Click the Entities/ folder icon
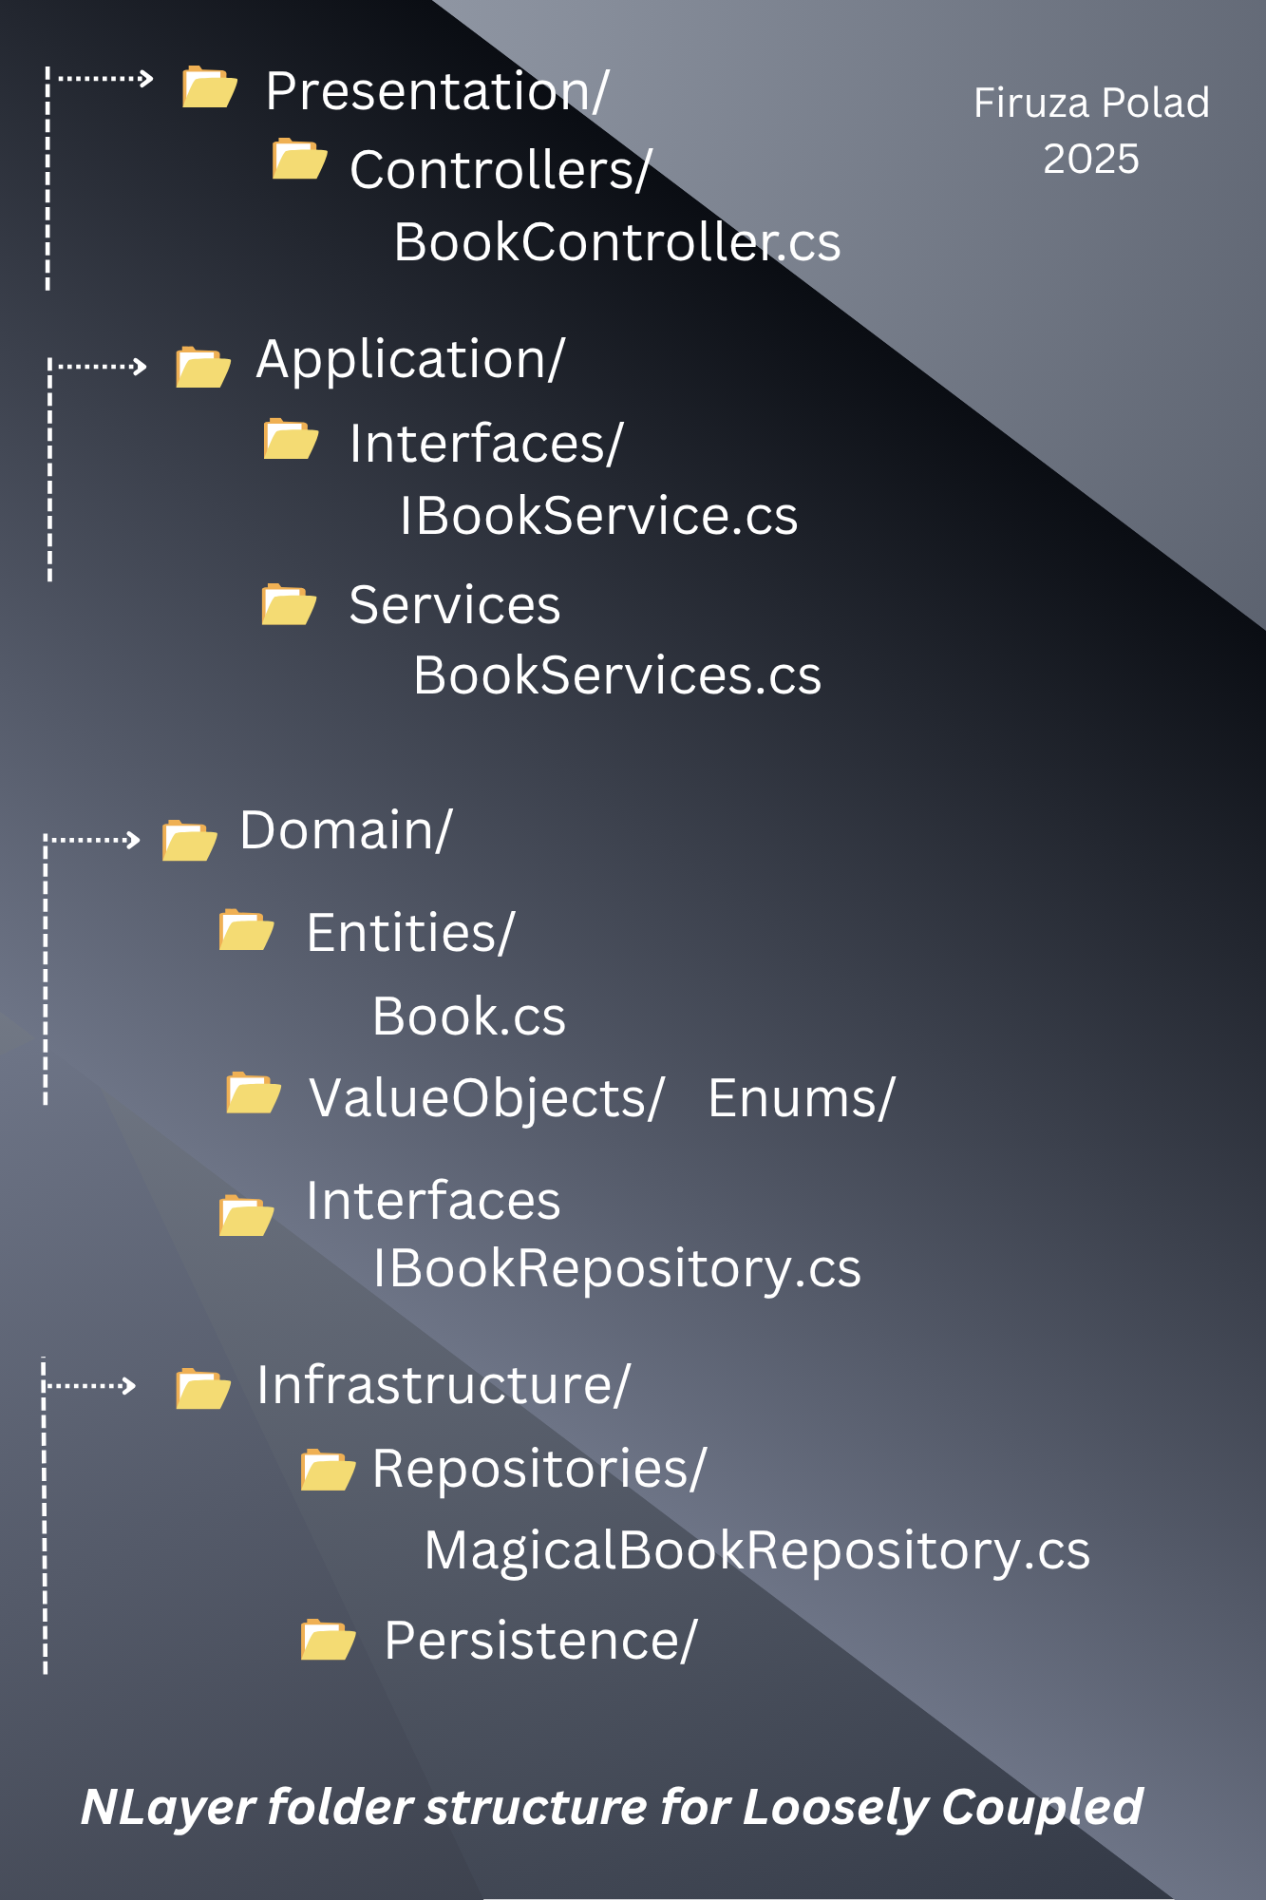This screenshot has width=1266, height=1900. pyautogui.click(x=247, y=930)
